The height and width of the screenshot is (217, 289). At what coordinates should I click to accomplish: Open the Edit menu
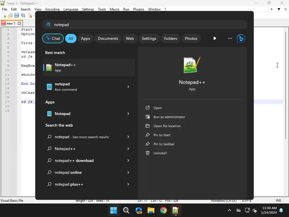click(14, 9)
